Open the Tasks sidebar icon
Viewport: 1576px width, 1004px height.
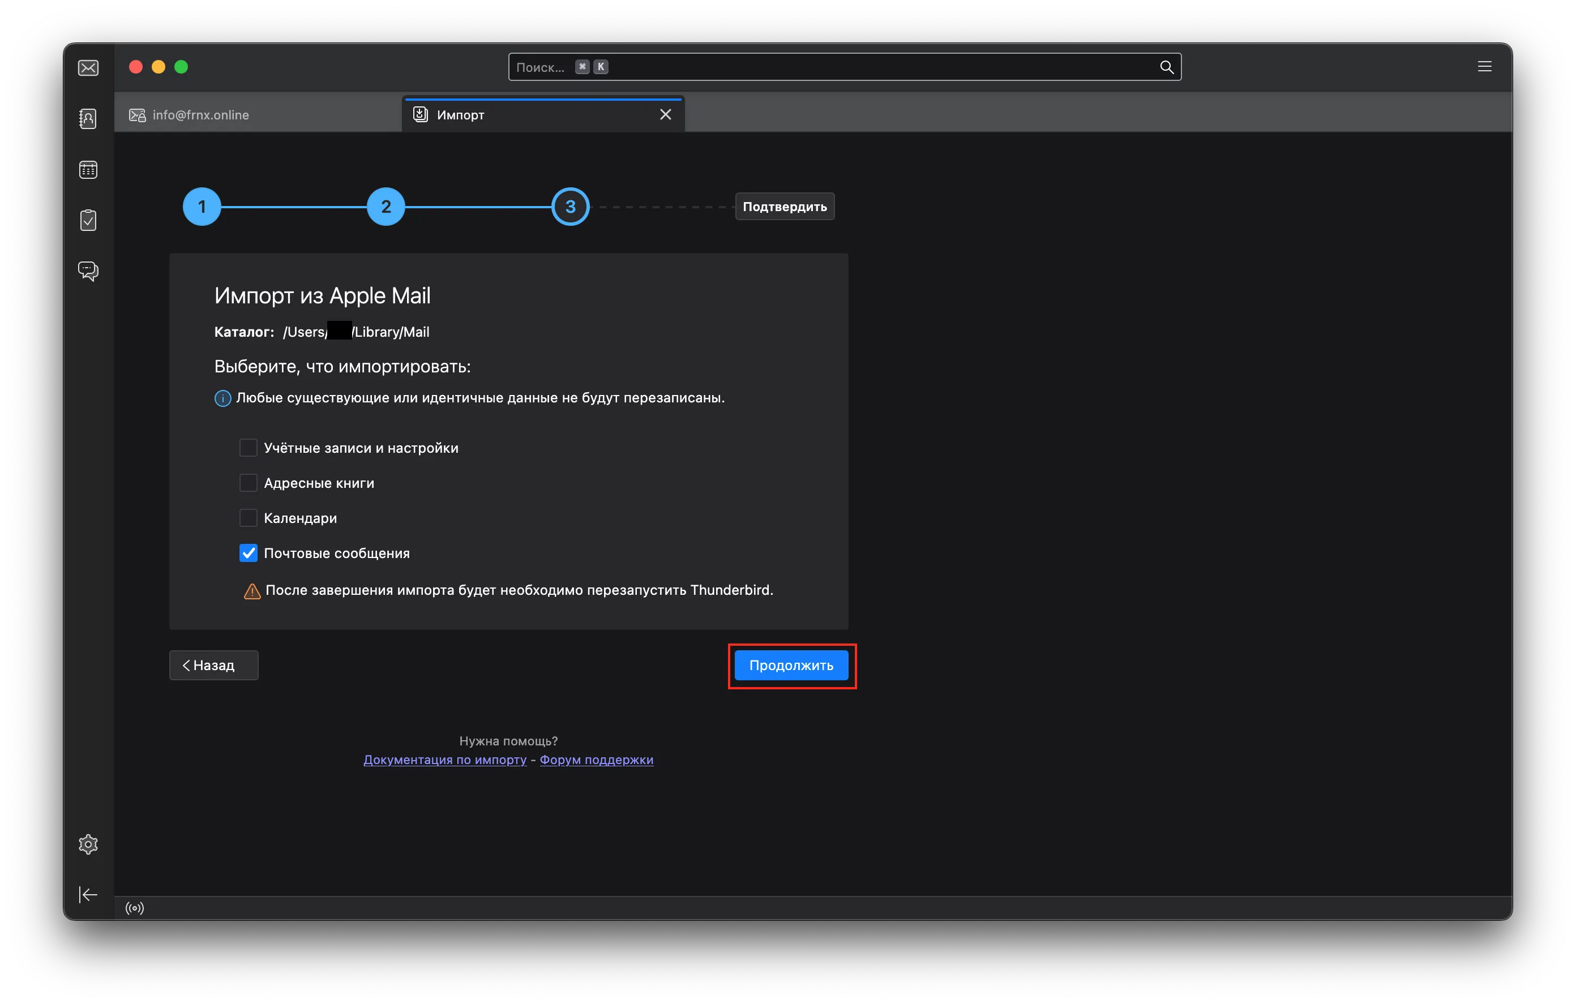[x=88, y=221]
